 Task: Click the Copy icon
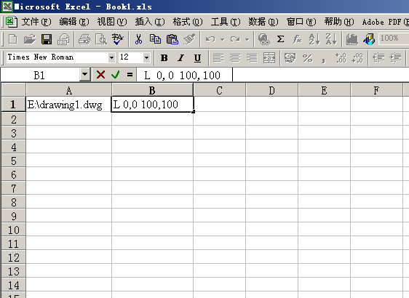tap(155, 39)
